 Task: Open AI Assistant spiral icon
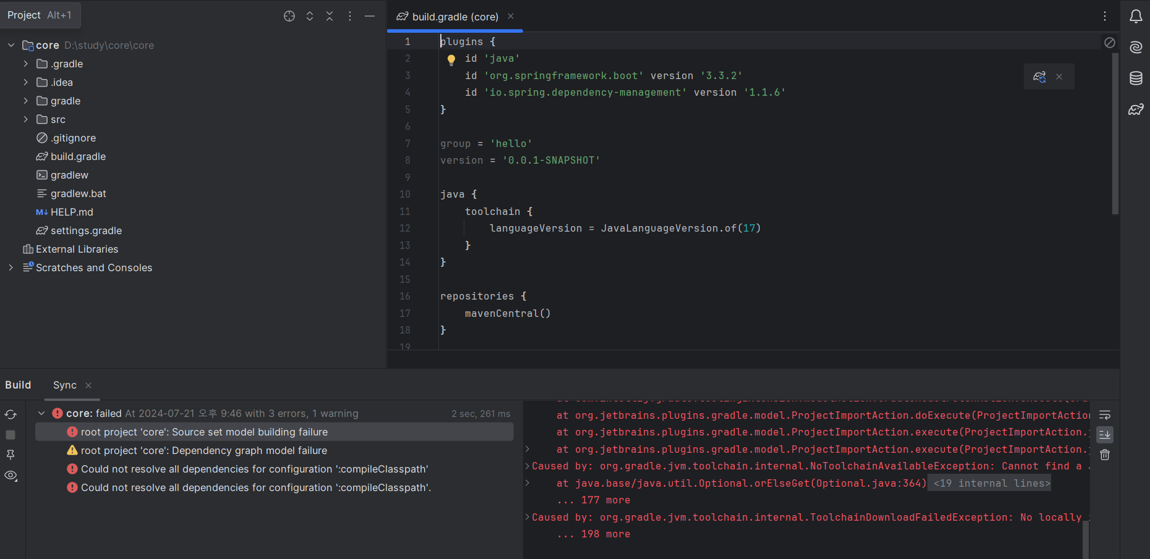[1136, 47]
